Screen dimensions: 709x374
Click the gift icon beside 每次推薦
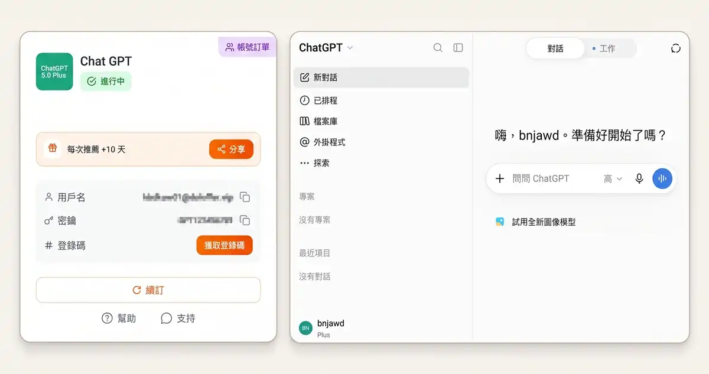pyautogui.click(x=53, y=149)
